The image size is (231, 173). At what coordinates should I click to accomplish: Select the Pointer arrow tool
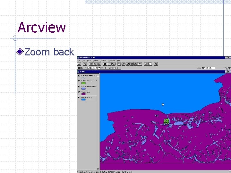(82, 68)
